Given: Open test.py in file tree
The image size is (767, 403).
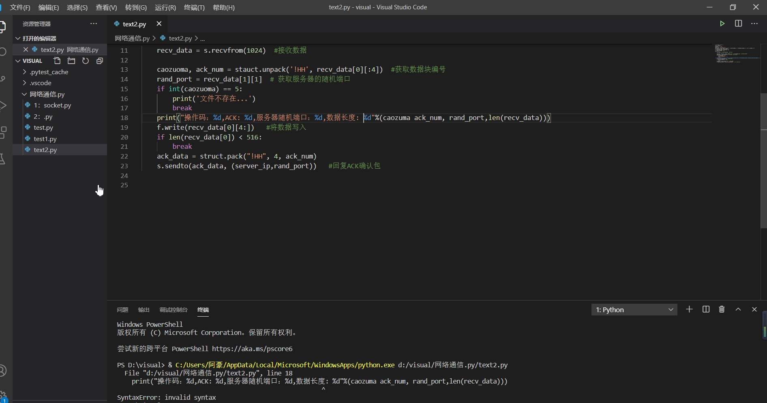Looking at the screenshot, I should point(60,127).
